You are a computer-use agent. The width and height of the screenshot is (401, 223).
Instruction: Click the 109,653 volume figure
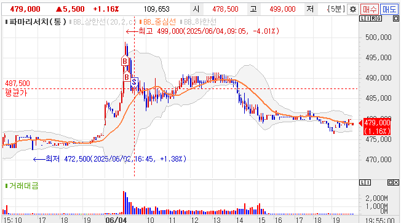156,9
